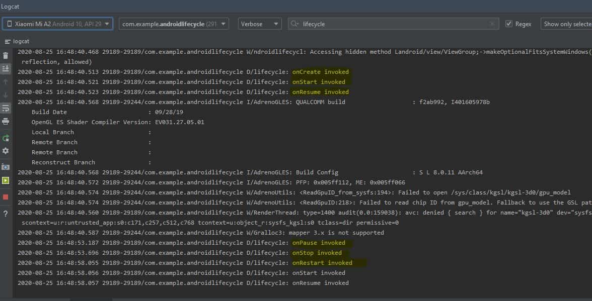592x301 pixels.
Task: Click the highlighted 'onCreate invoked' log line
Action: 183,72
